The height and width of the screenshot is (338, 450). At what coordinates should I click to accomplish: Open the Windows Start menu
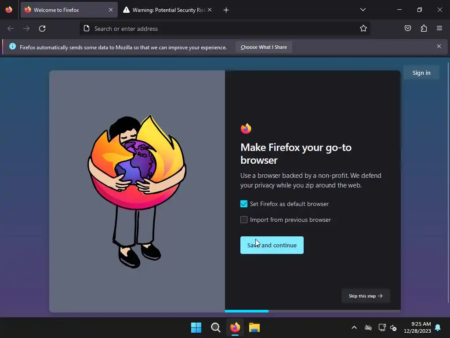click(x=196, y=327)
